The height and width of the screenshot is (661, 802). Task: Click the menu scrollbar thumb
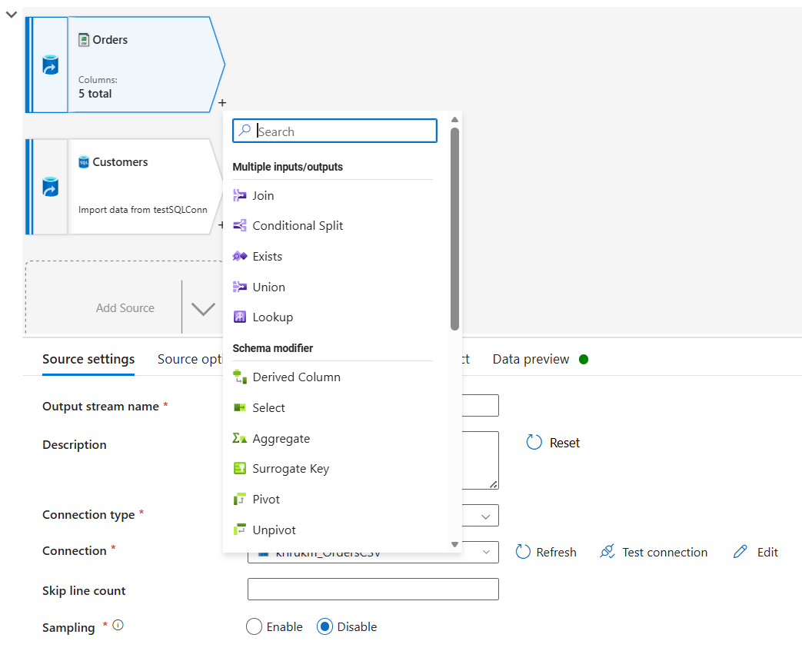454,228
